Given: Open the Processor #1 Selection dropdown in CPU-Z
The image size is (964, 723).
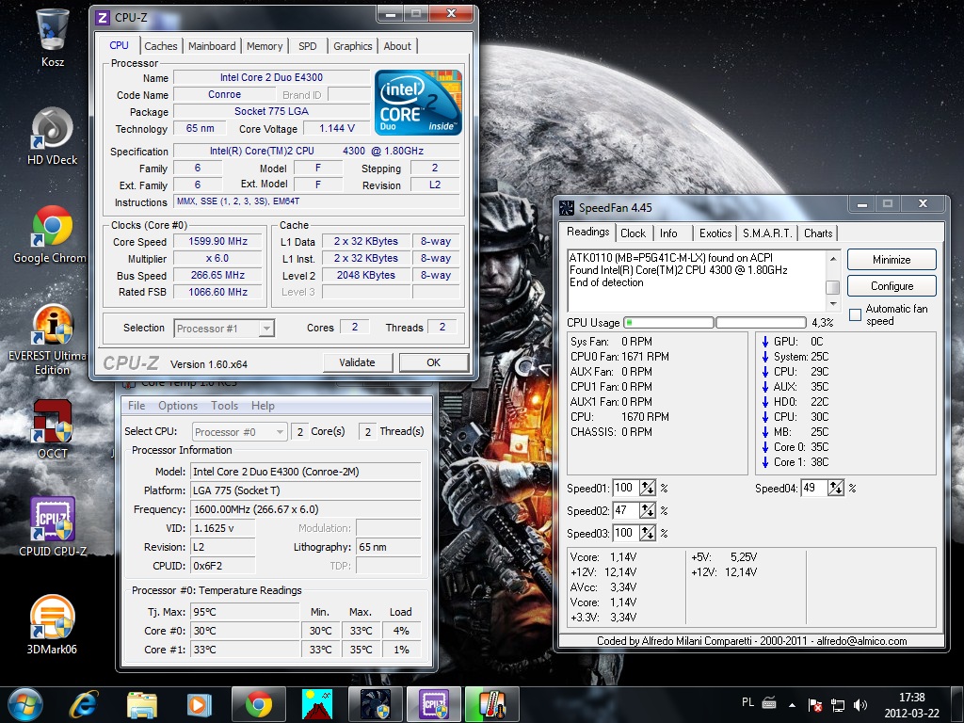Looking at the screenshot, I should click(266, 329).
